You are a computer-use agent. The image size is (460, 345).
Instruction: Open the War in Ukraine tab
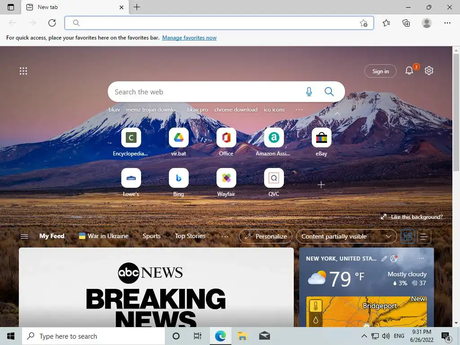point(104,236)
